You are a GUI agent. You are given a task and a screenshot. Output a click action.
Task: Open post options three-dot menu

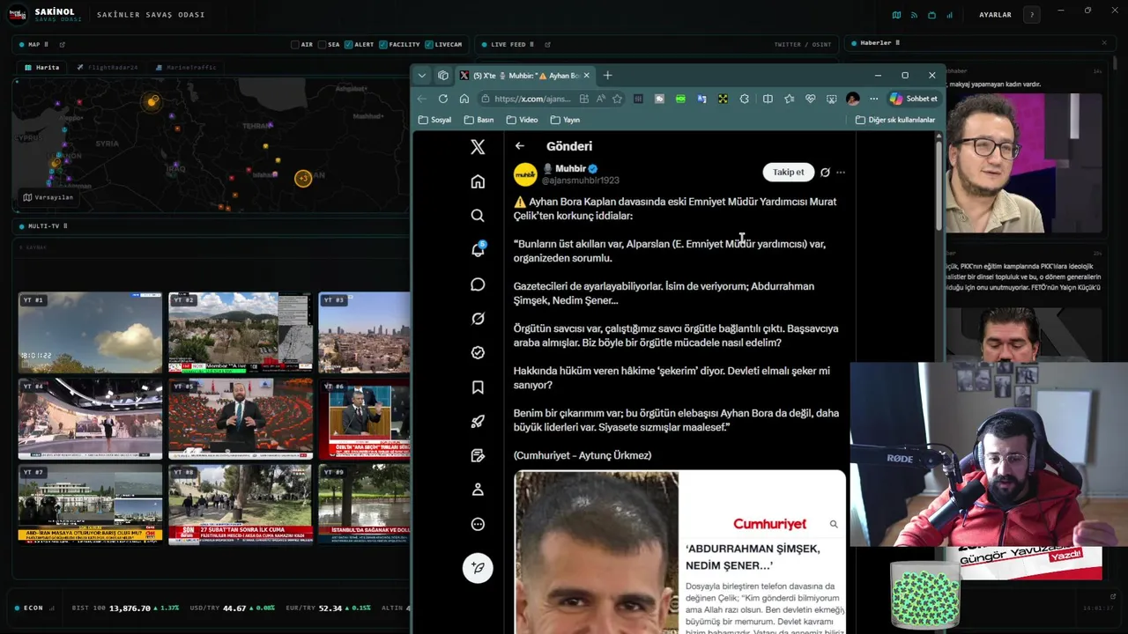tap(841, 173)
